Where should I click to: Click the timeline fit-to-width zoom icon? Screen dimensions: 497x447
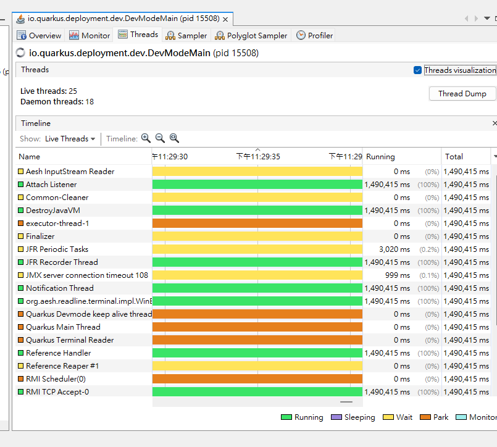coord(174,138)
